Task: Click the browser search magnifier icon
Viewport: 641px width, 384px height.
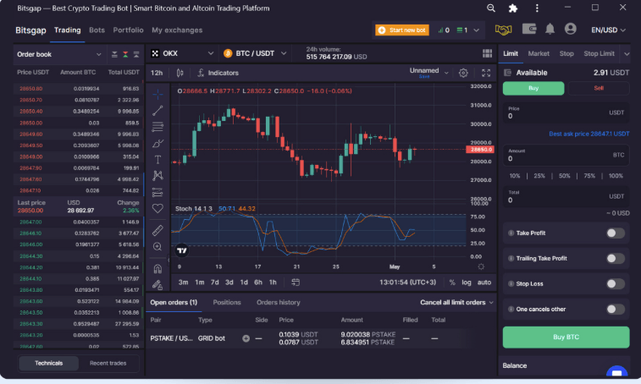Action: [491, 8]
